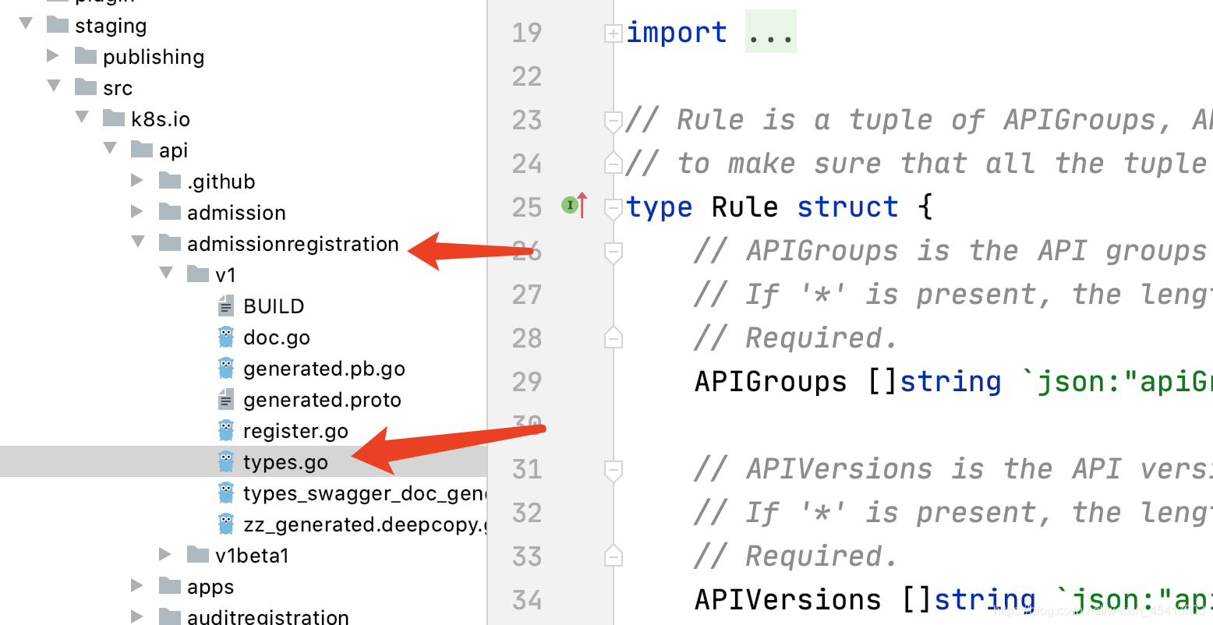Click the zz_generated.deepcopy gopher icon
The width and height of the screenshot is (1213, 625).
[226, 524]
